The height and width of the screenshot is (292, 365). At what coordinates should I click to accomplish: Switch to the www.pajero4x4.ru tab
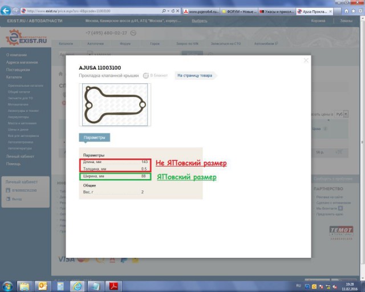pos(201,11)
